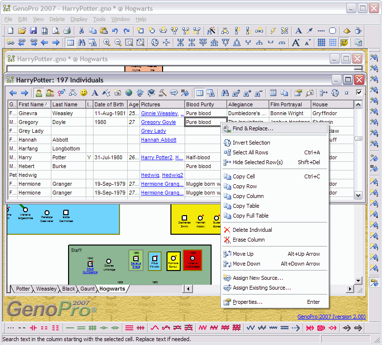382x345 pixels.
Task: Select Find & Replace in context menu
Action: tap(253, 128)
